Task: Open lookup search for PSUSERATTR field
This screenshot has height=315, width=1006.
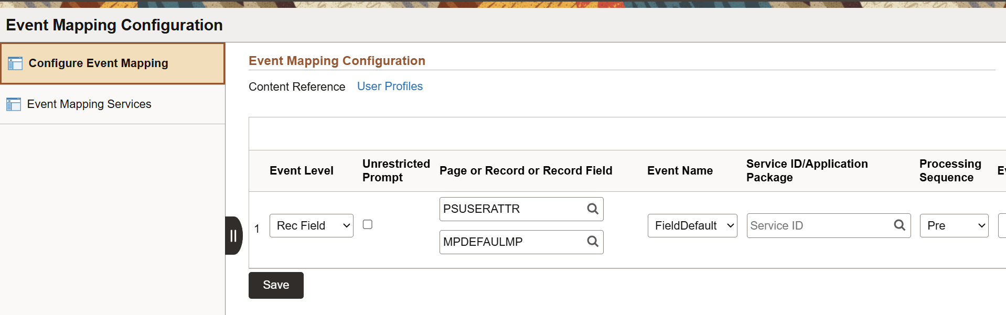Action: (593, 209)
